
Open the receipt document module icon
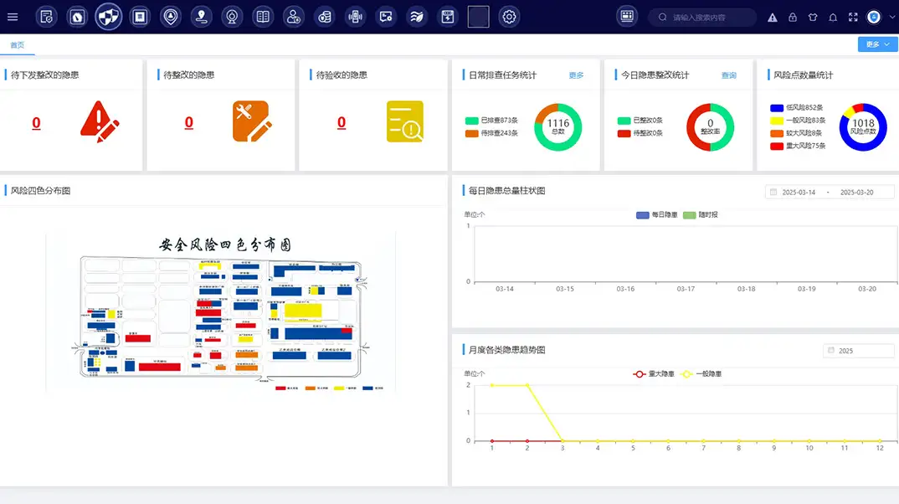(139, 17)
